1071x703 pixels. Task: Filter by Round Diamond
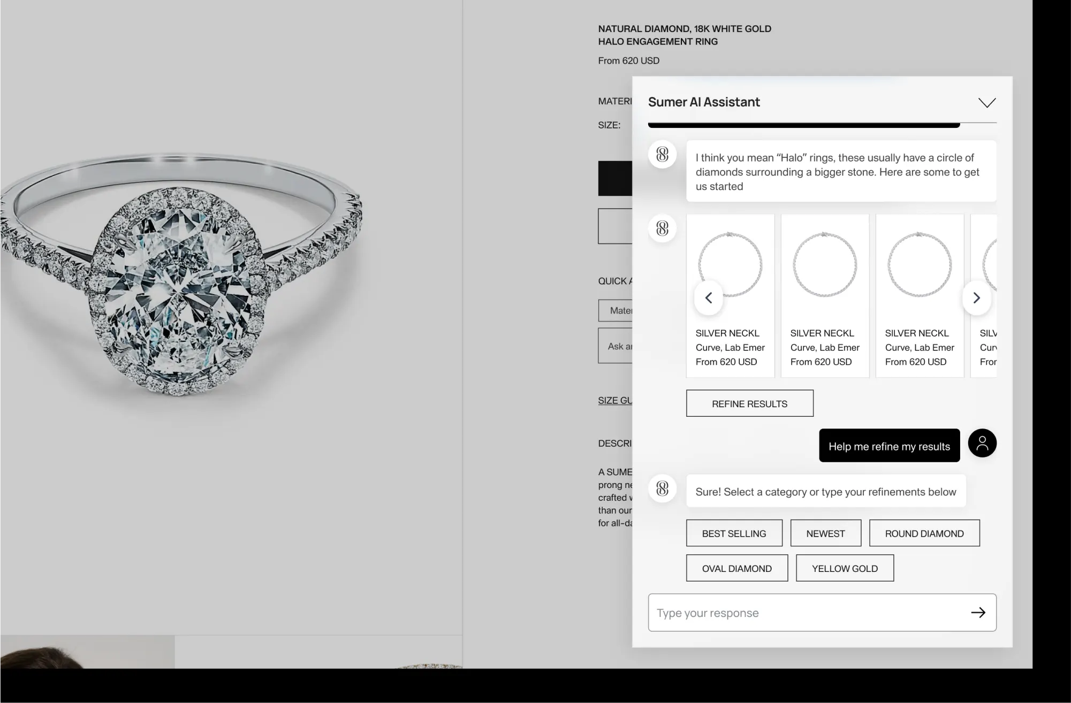924,533
